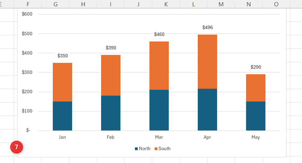The height and width of the screenshot is (163, 302).
Task: Click the $500 vertical axis label
Action: click(x=27, y=34)
